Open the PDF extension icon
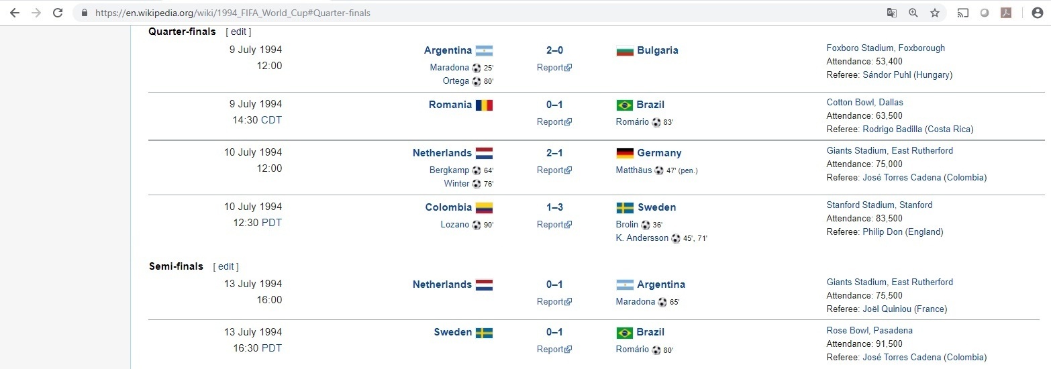Image resolution: width=1051 pixels, height=369 pixels. [x=1006, y=13]
